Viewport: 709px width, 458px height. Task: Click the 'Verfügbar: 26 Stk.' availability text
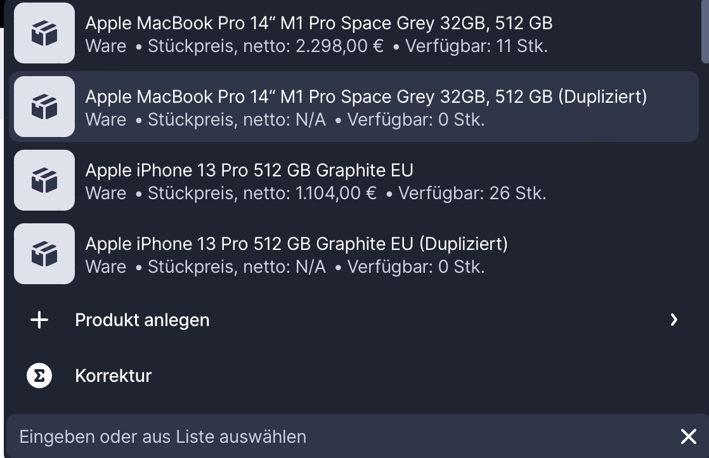(x=472, y=193)
